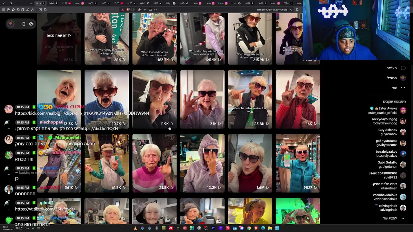Open the browser hamburger menu icon
The image size is (413, 232).
pos(4,10)
